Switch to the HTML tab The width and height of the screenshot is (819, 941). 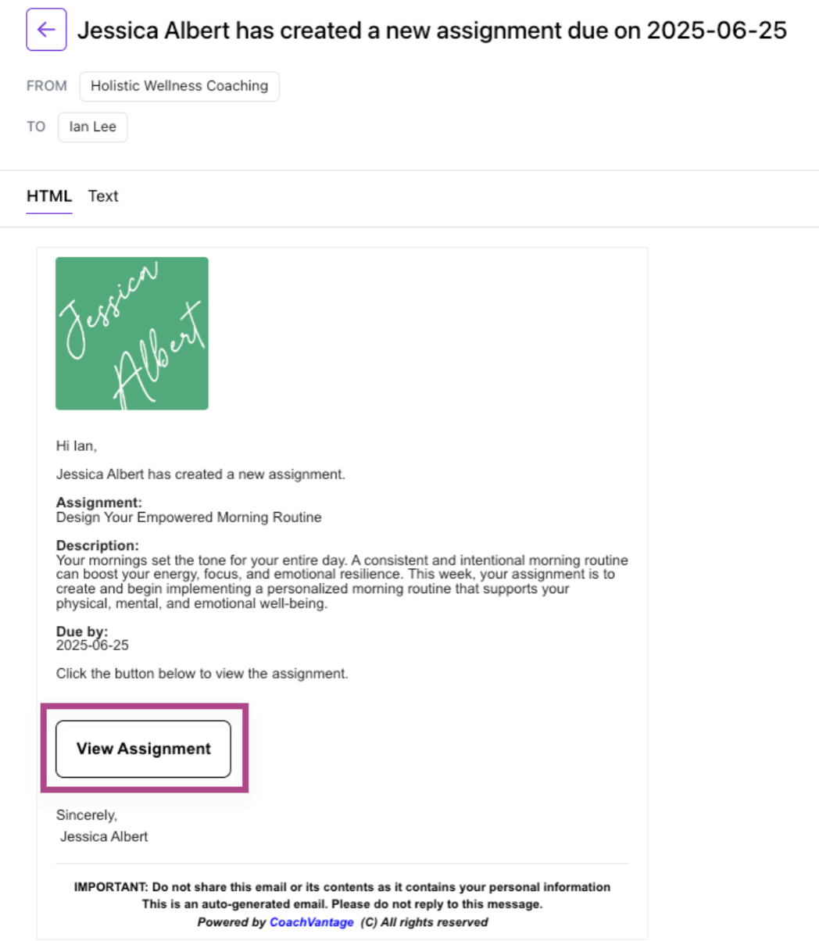pyautogui.click(x=49, y=196)
